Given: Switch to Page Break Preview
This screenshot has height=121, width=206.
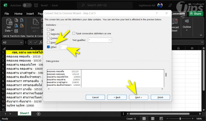Looking at the screenshot, I should 161,118.
